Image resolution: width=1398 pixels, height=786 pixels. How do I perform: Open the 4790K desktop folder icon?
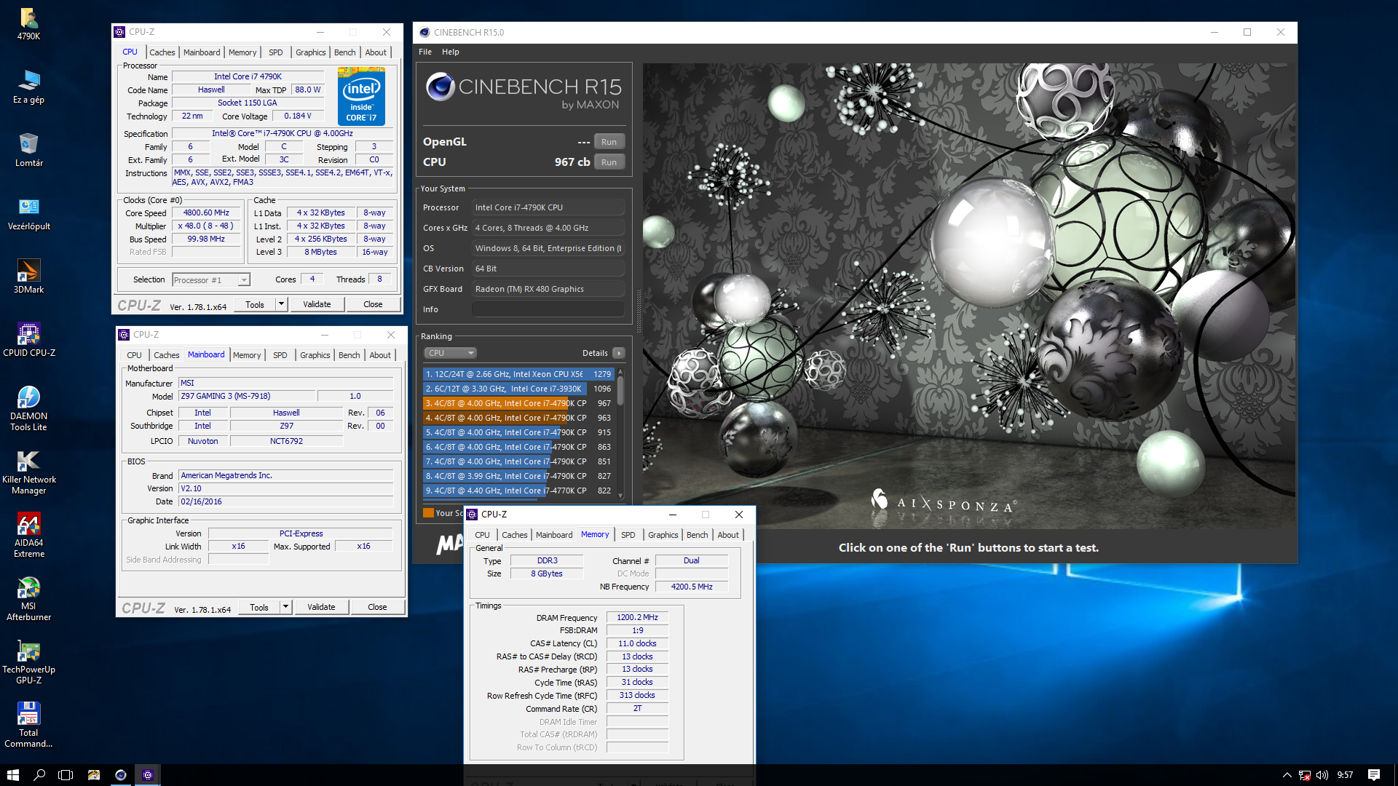(x=28, y=23)
